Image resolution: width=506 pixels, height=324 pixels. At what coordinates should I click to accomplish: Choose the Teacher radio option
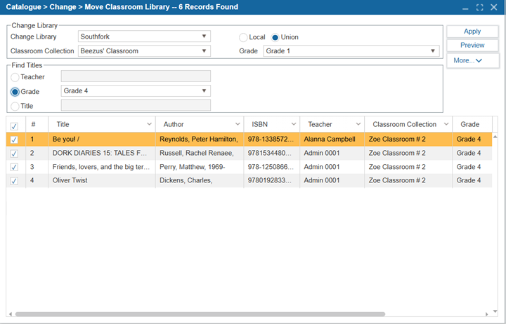15,77
